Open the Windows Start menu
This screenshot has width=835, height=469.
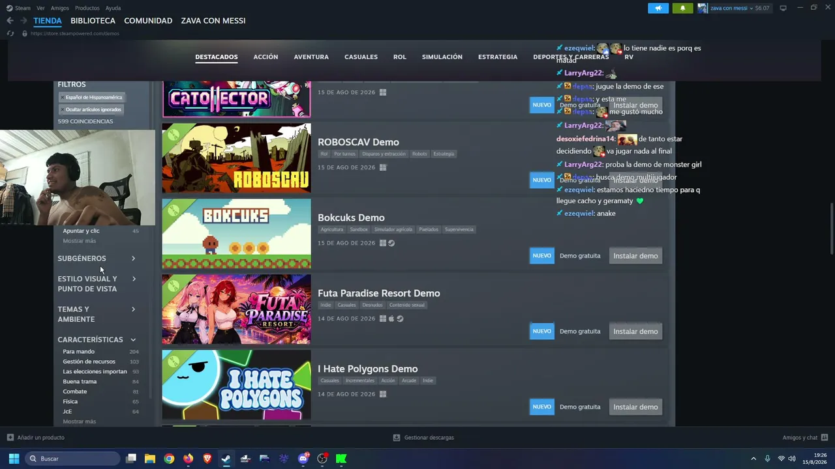pyautogui.click(x=14, y=459)
